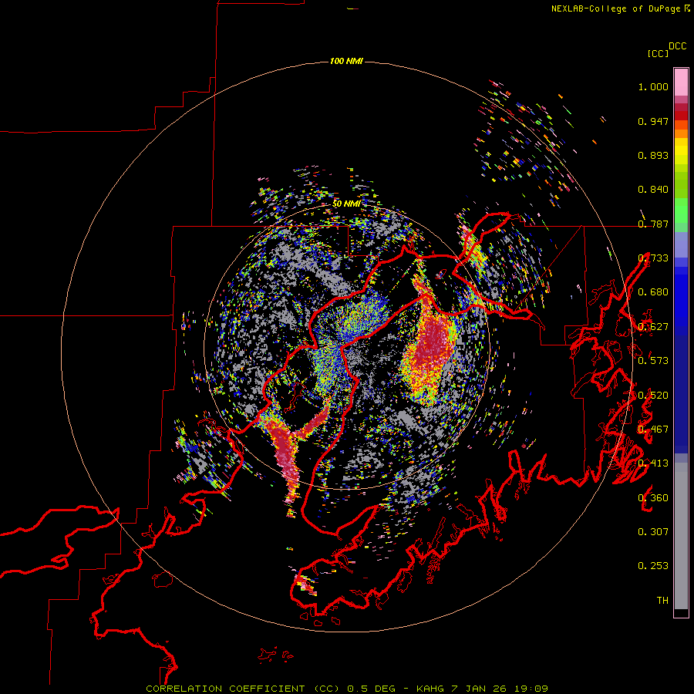The image size is (694, 694).
Task: Click the DCC product label
Action: [677, 46]
